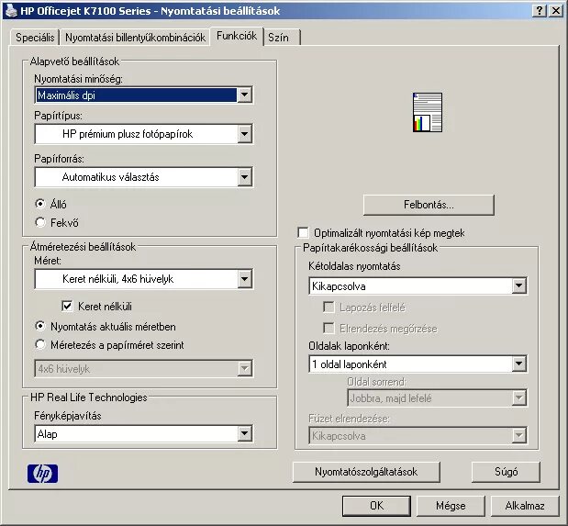Click the HP logo icon

[x=42, y=474]
